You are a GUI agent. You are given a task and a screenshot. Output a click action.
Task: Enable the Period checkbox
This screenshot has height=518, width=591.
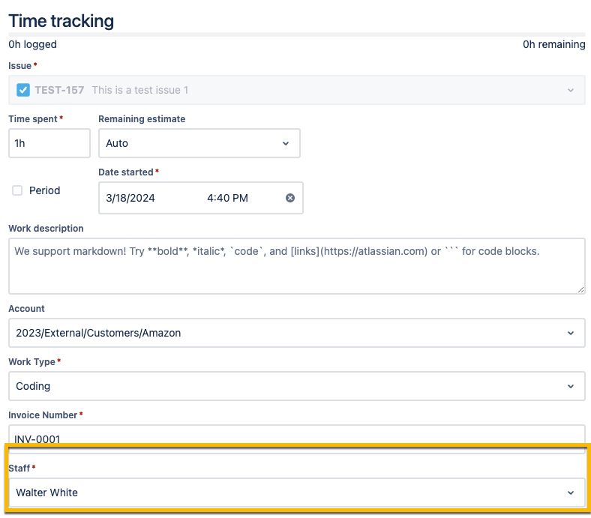(17, 190)
